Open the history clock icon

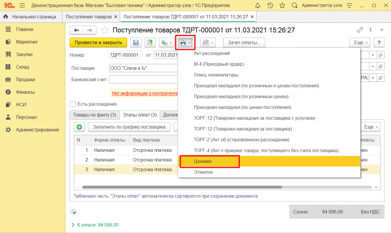(x=270, y=6)
